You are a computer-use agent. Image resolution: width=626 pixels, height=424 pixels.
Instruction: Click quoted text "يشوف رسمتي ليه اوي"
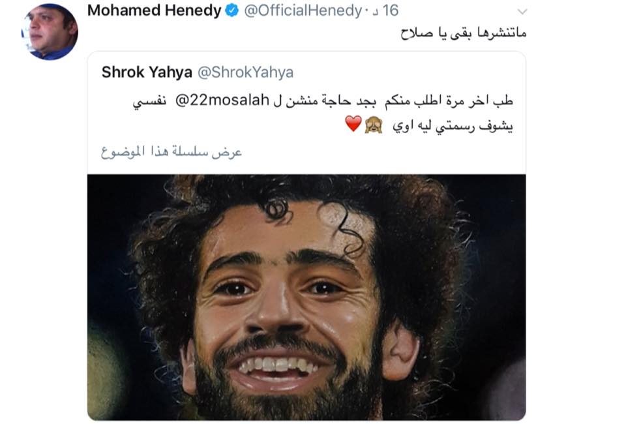(x=453, y=126)
